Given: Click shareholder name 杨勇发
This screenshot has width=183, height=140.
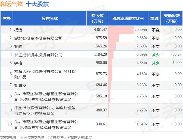Looking at the screenshot, I should pyautogui.click(x=20, y=85).
